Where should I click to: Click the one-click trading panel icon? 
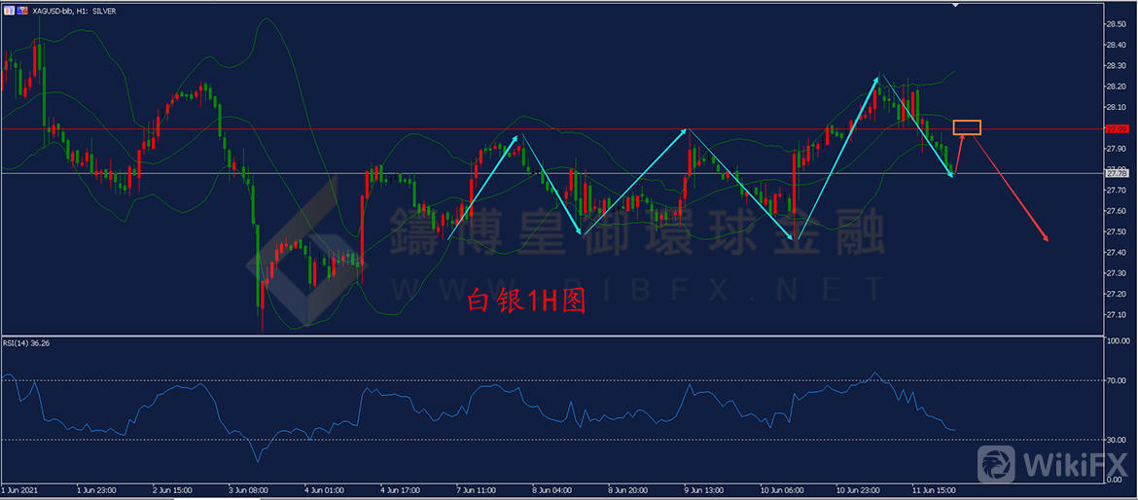pyautogui.click(x=9, y=9)
